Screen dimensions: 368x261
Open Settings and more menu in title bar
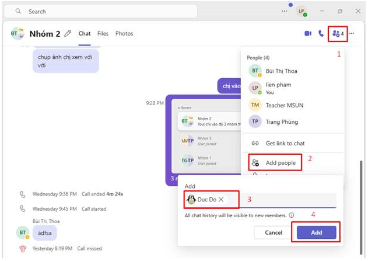284,11
